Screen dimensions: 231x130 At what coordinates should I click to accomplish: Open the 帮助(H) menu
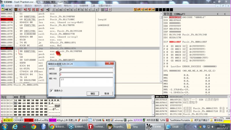(x=68, y=6)
